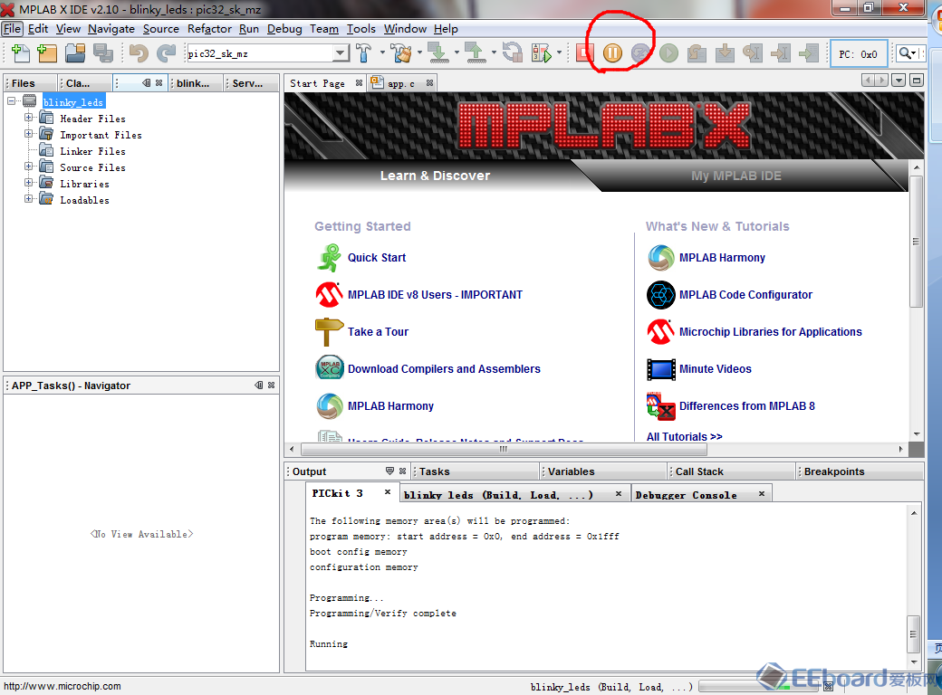The width and height of the screenshot is (942, 695).
Task: Expand the Libraries folder
Action: [28, 183]
